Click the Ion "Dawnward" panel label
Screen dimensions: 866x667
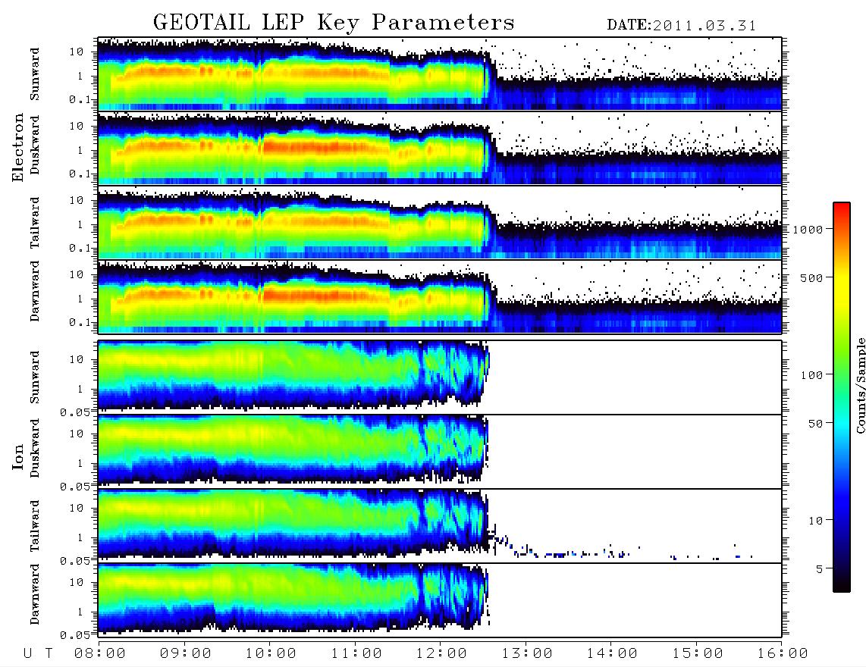pyautogui.click(x=34, y=594)
